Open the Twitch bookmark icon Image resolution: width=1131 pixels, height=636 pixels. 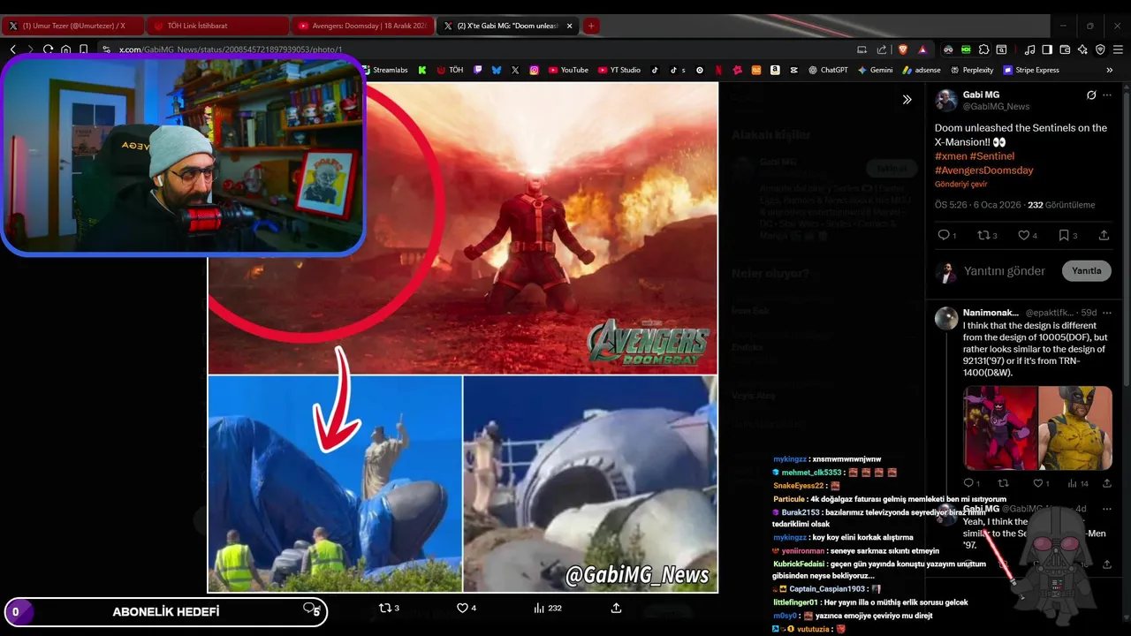point(478,70)
